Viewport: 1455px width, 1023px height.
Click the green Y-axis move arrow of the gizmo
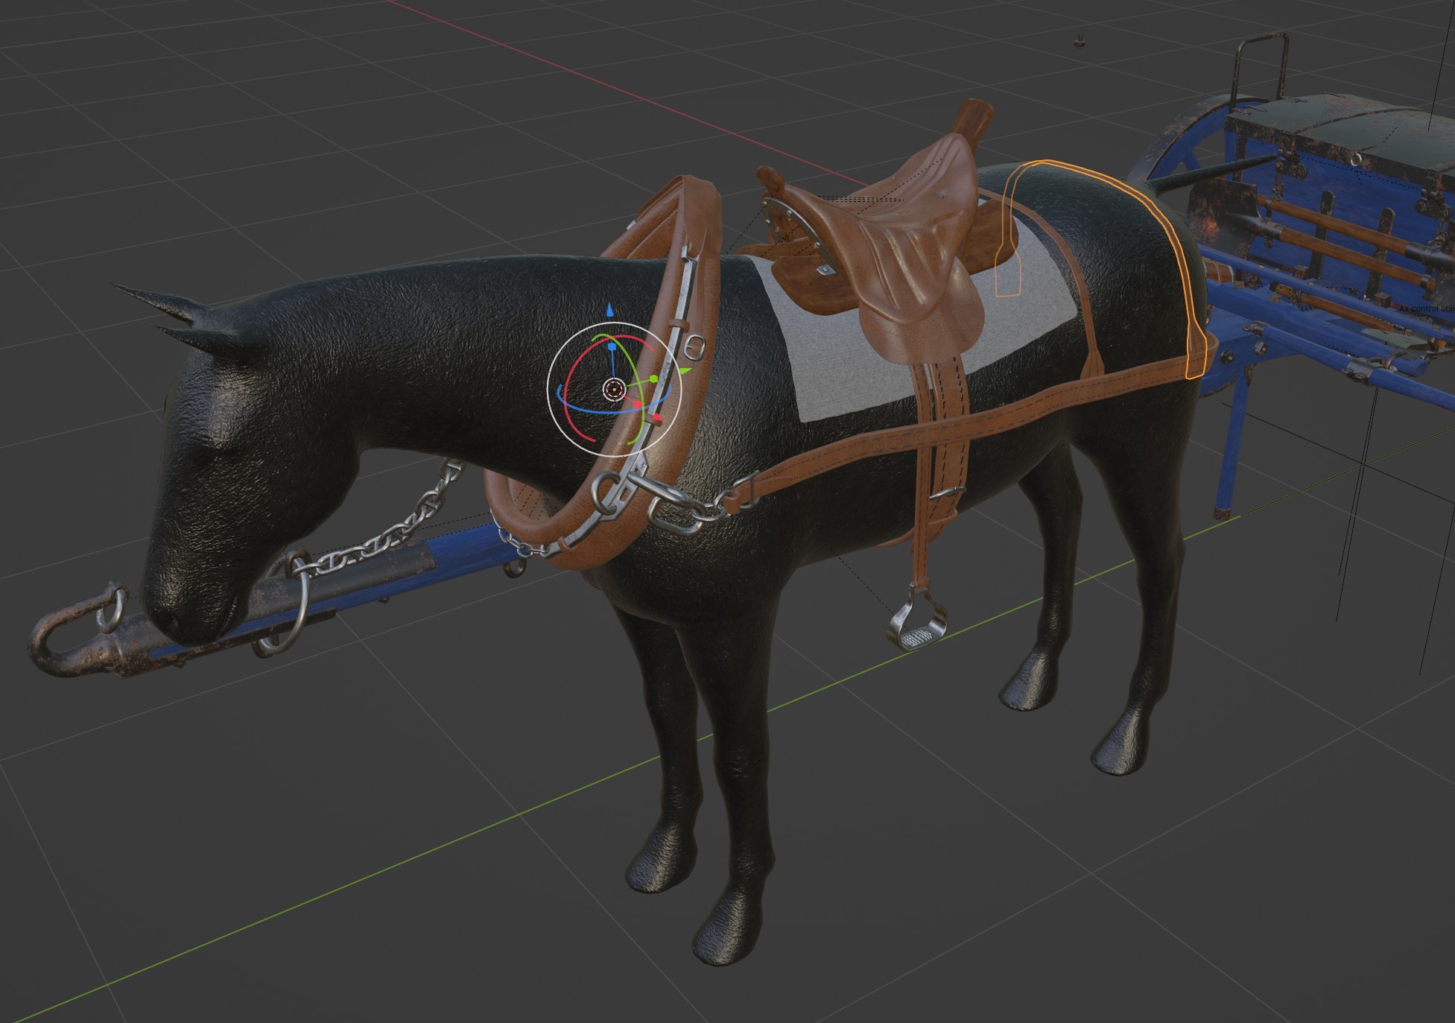(x=684, y=370)
